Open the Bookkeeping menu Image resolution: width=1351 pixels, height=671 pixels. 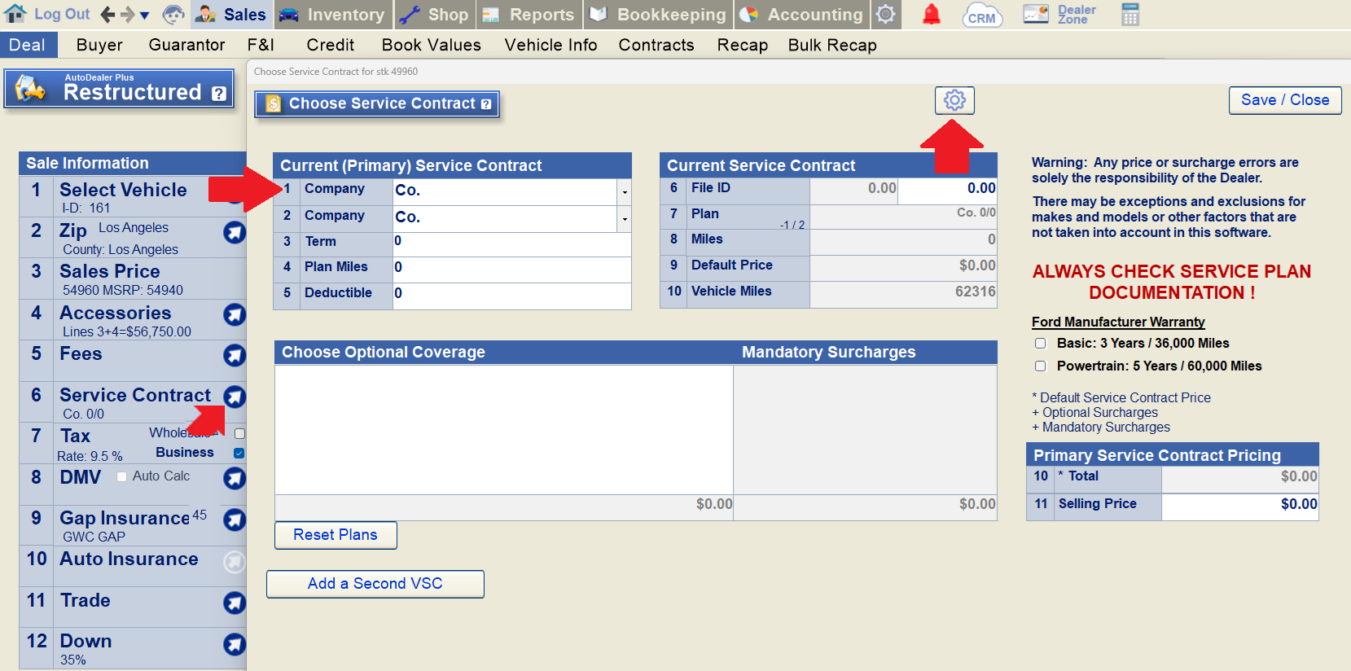[x=658, y=15]
